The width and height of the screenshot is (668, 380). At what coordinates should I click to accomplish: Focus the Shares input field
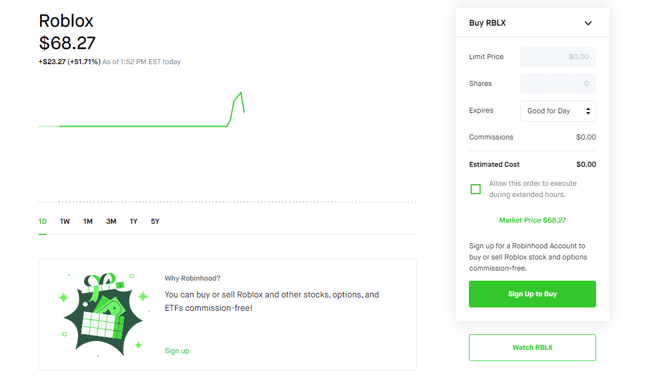pyautogui.click(x=558, y=84)
